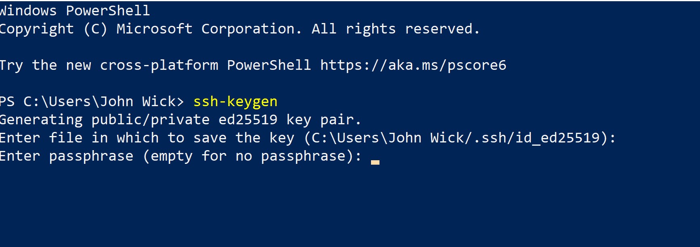Viewport: 700px width, 247px height.
Task: Click "ed25519" in the Generating line
Action: (x=248, y=120)
